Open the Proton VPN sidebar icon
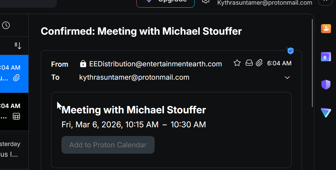Screen dimensions: 336x170 [x=326, y=113]
